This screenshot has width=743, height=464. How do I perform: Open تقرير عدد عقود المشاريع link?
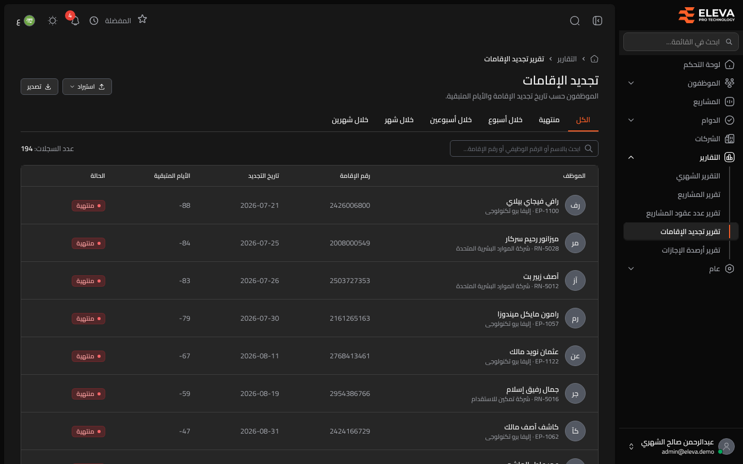click(x=683, y=213)
